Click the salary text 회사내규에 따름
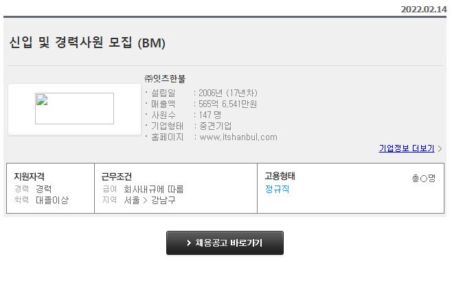 click(x=154, y=189)
